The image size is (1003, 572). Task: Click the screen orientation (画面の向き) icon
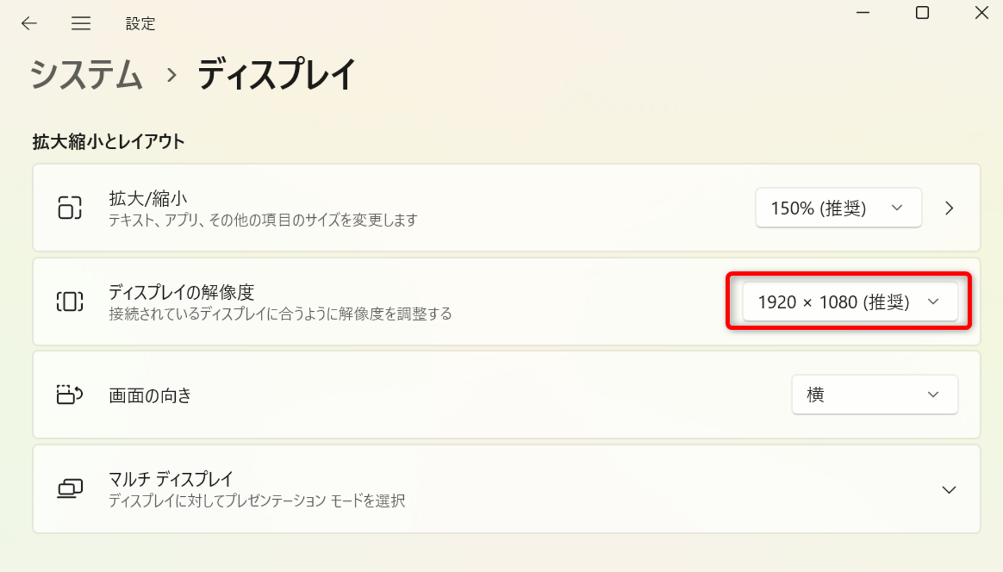(70, 395)
